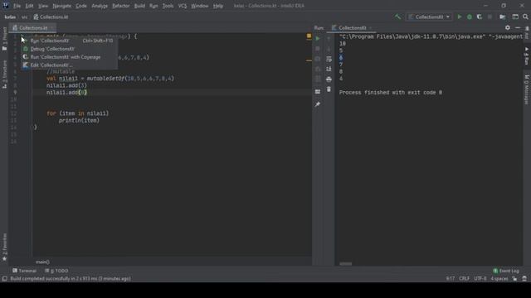Open the Tools menu
Screen dimensions: 531x298
point(168,6)
